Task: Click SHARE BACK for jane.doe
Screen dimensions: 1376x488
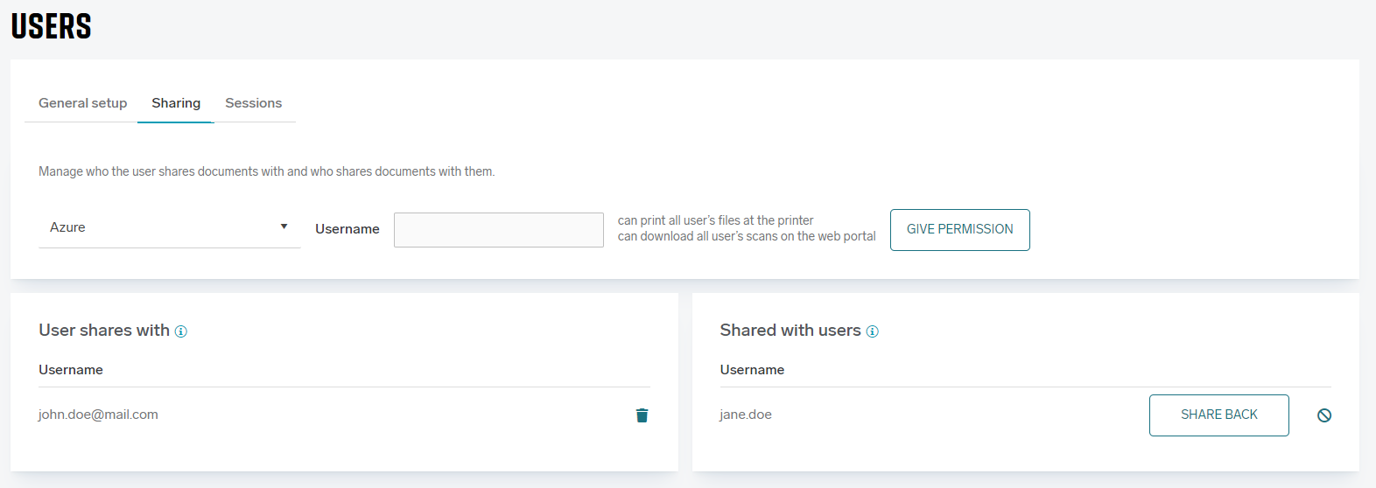Action: [1218, 415]
